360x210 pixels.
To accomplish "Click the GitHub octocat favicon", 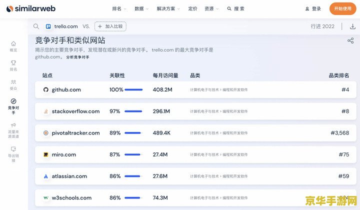I will click(x=46, y=89).
